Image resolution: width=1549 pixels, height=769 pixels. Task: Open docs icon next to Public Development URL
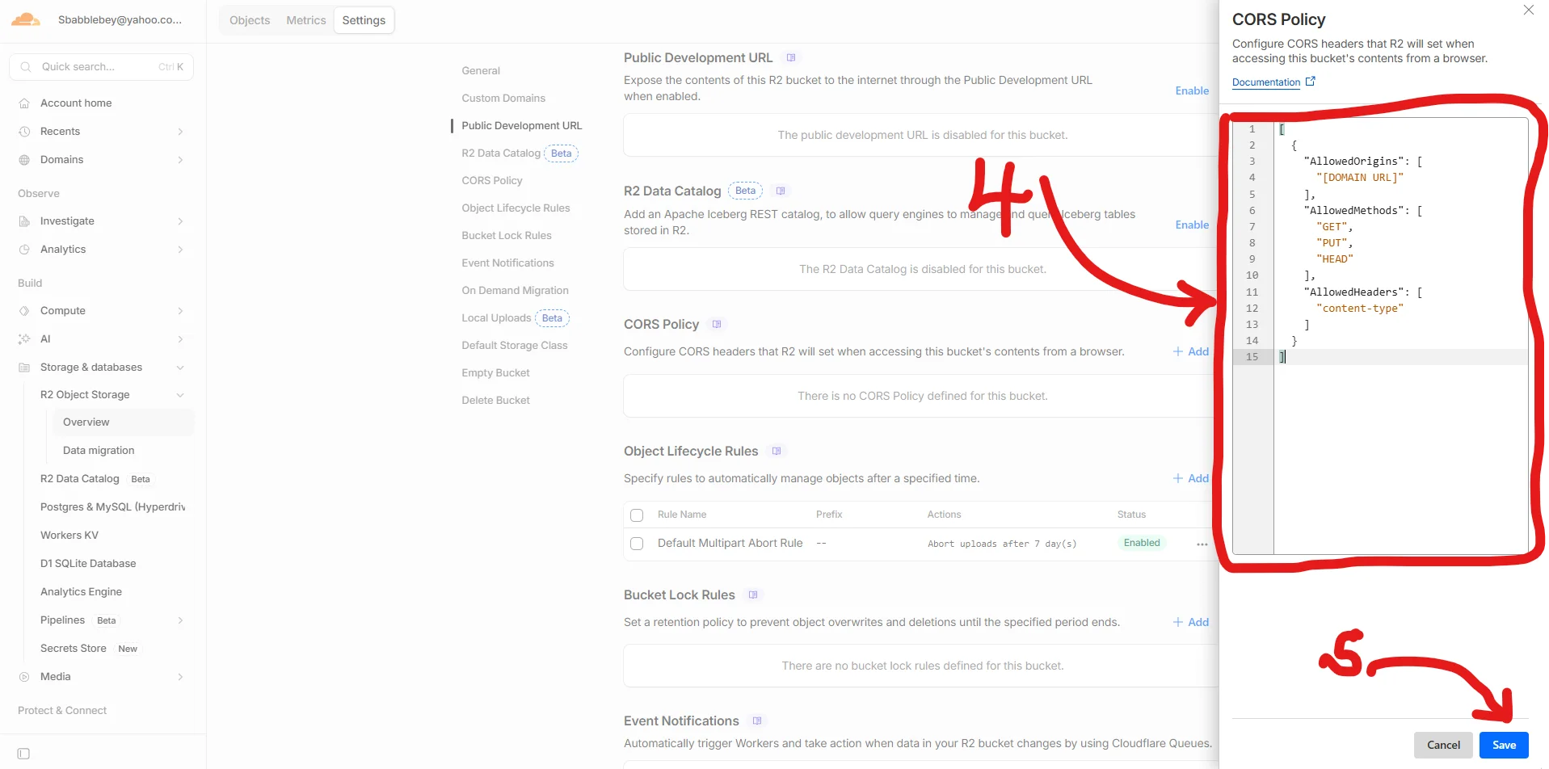click(791, 57)
